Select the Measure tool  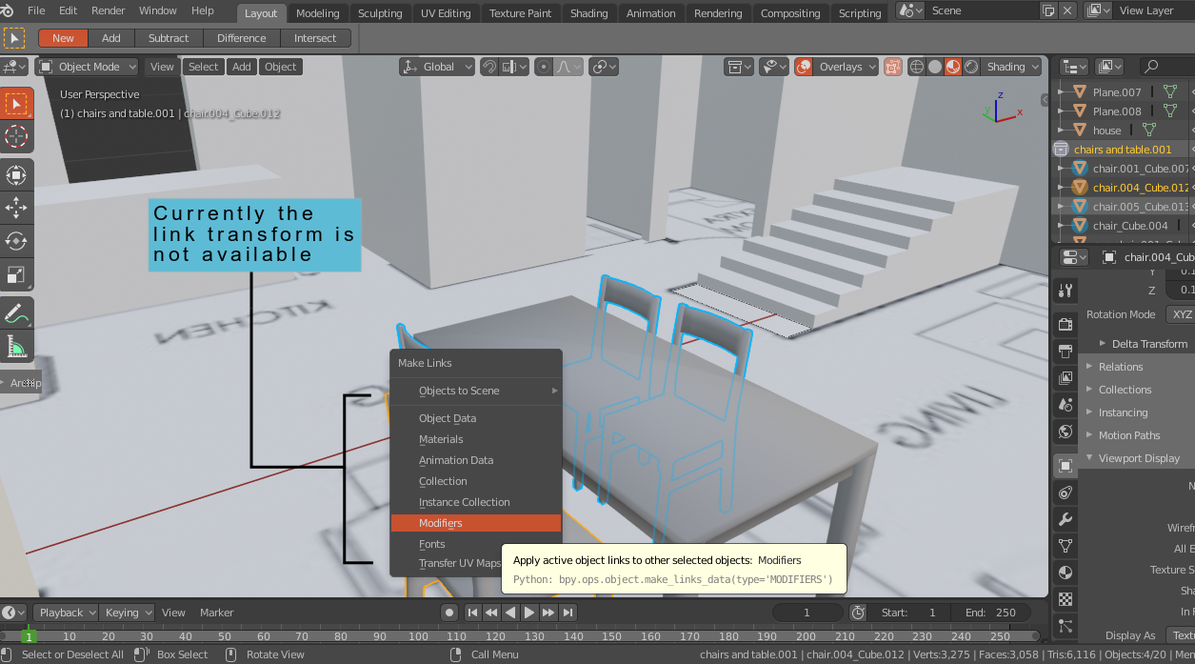pyautogui.click(x=16, y=346)
